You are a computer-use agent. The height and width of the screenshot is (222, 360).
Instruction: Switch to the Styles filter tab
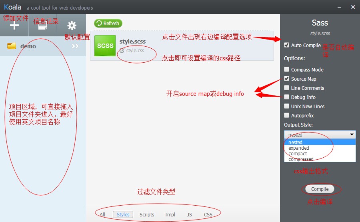pos(123,215)
